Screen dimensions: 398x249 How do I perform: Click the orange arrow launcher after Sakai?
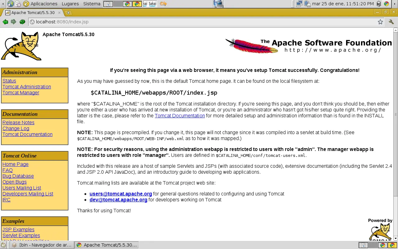(163, 4)
